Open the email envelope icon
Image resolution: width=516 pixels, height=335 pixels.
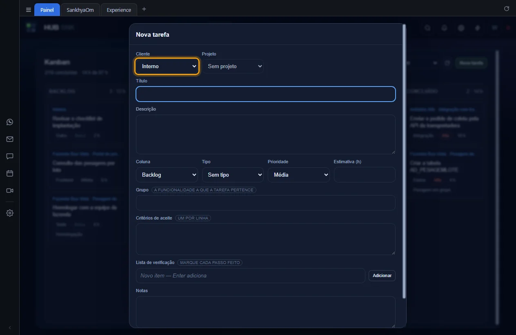(10, 139)
